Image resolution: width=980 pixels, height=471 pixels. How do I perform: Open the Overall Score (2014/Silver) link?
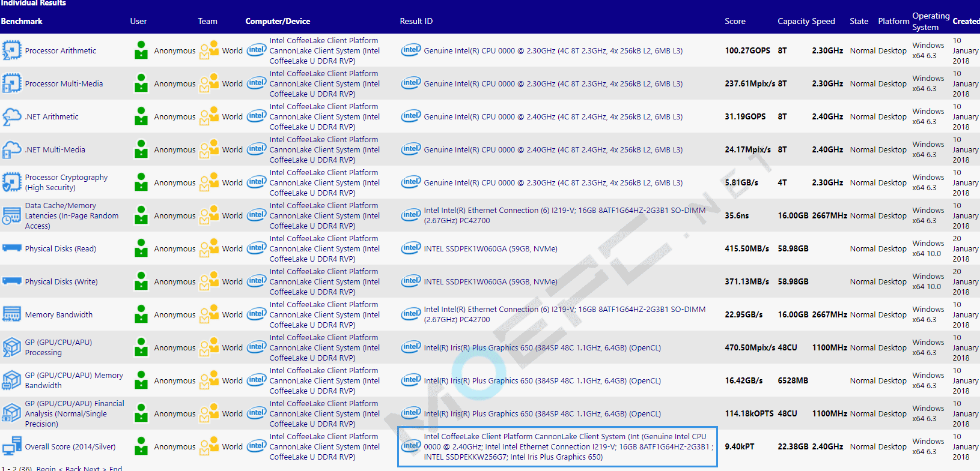tap(70, 446)
